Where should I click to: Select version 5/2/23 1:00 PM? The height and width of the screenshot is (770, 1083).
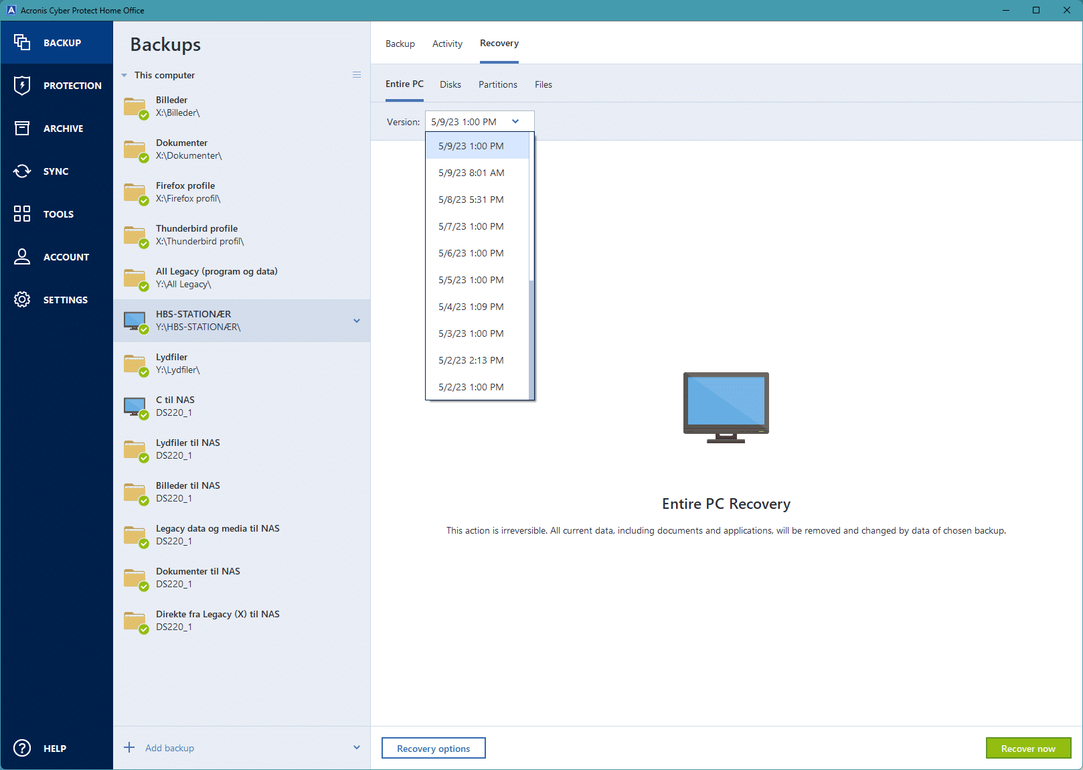pyautogui.click(x=477, y=386)
